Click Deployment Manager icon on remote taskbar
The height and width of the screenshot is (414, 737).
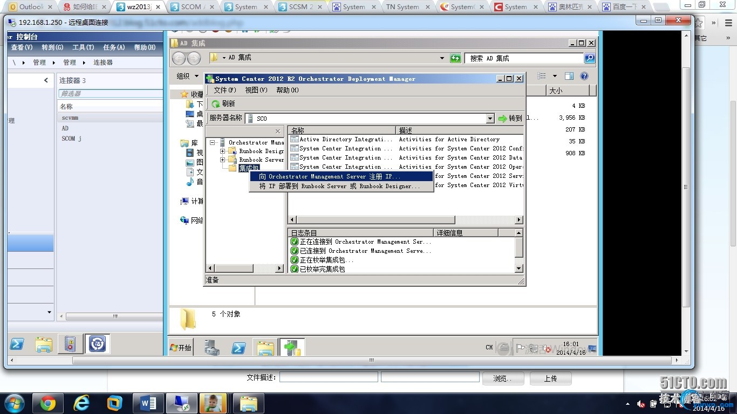(x=292, y=348)
